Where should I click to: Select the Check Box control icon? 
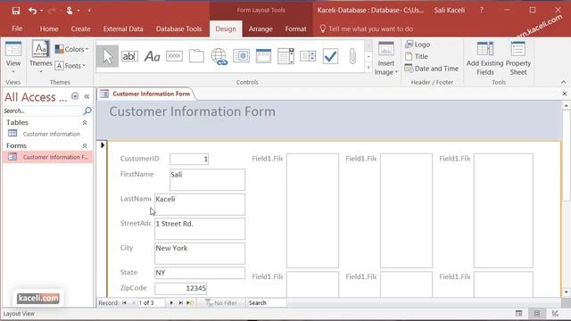pos(330,56)
